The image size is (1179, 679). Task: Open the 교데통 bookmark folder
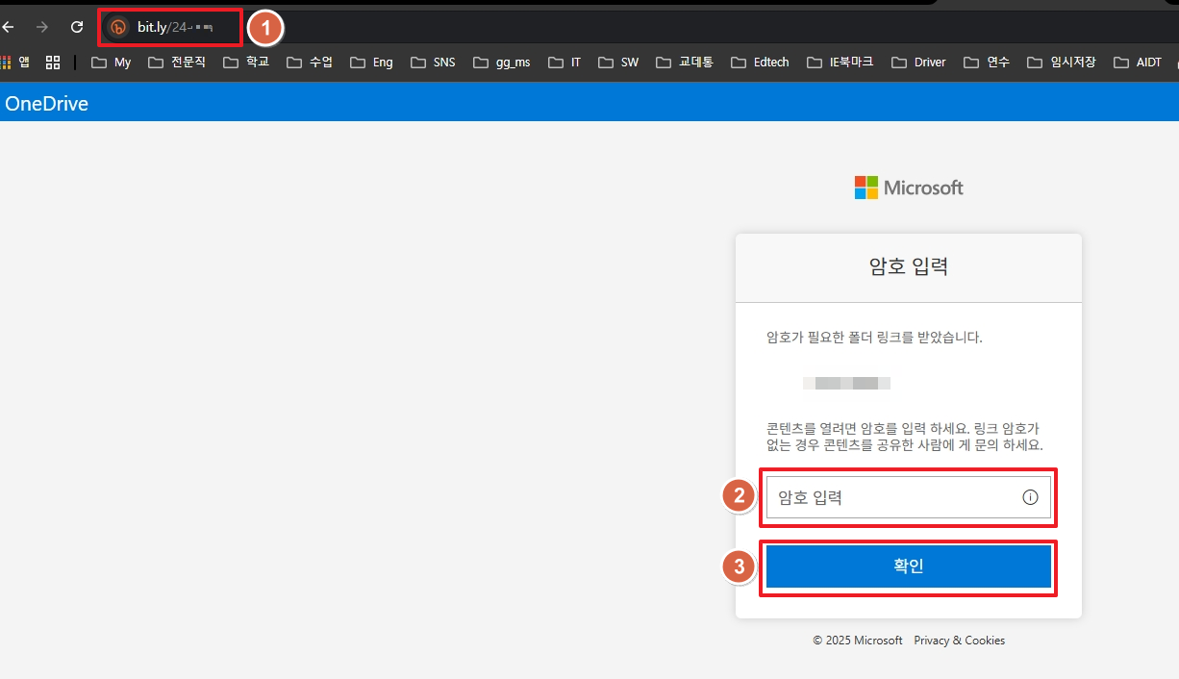click(685, 62)
